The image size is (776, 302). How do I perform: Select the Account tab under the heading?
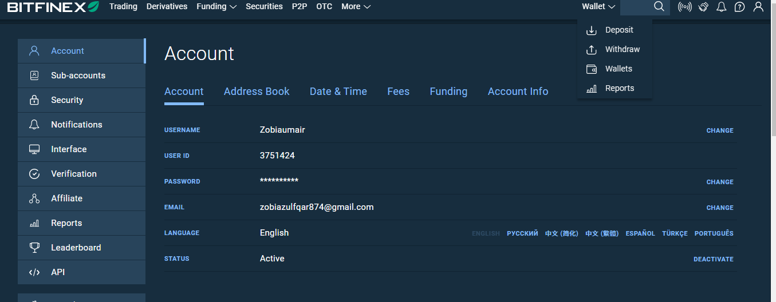click(184, 92)
